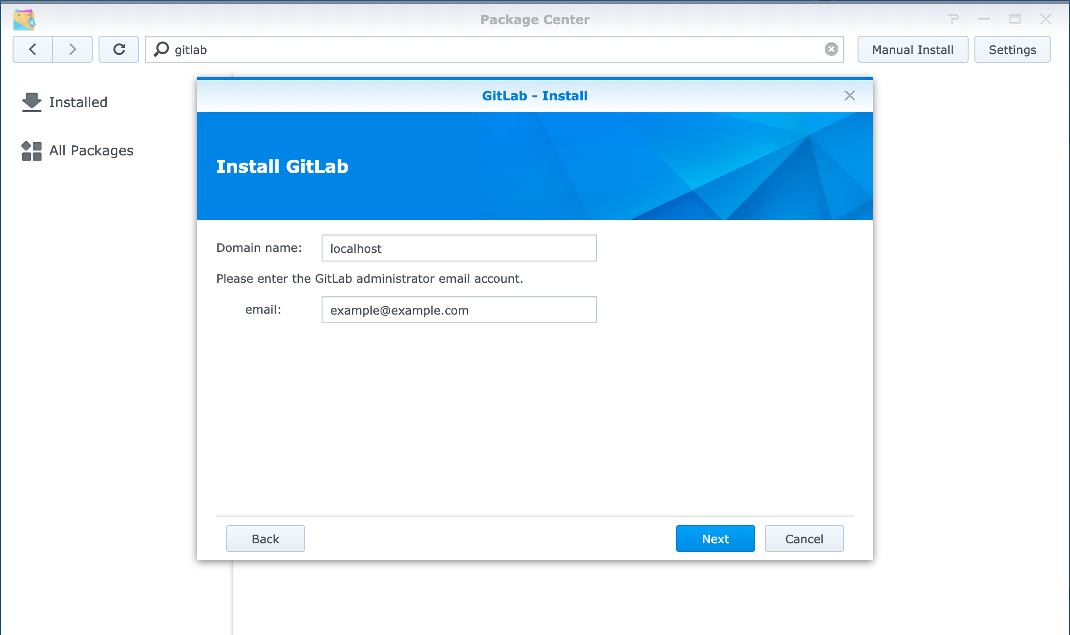Click the search magnifier icon
The width and height of the screenshot is (1070, 635).
pos(161,49)
